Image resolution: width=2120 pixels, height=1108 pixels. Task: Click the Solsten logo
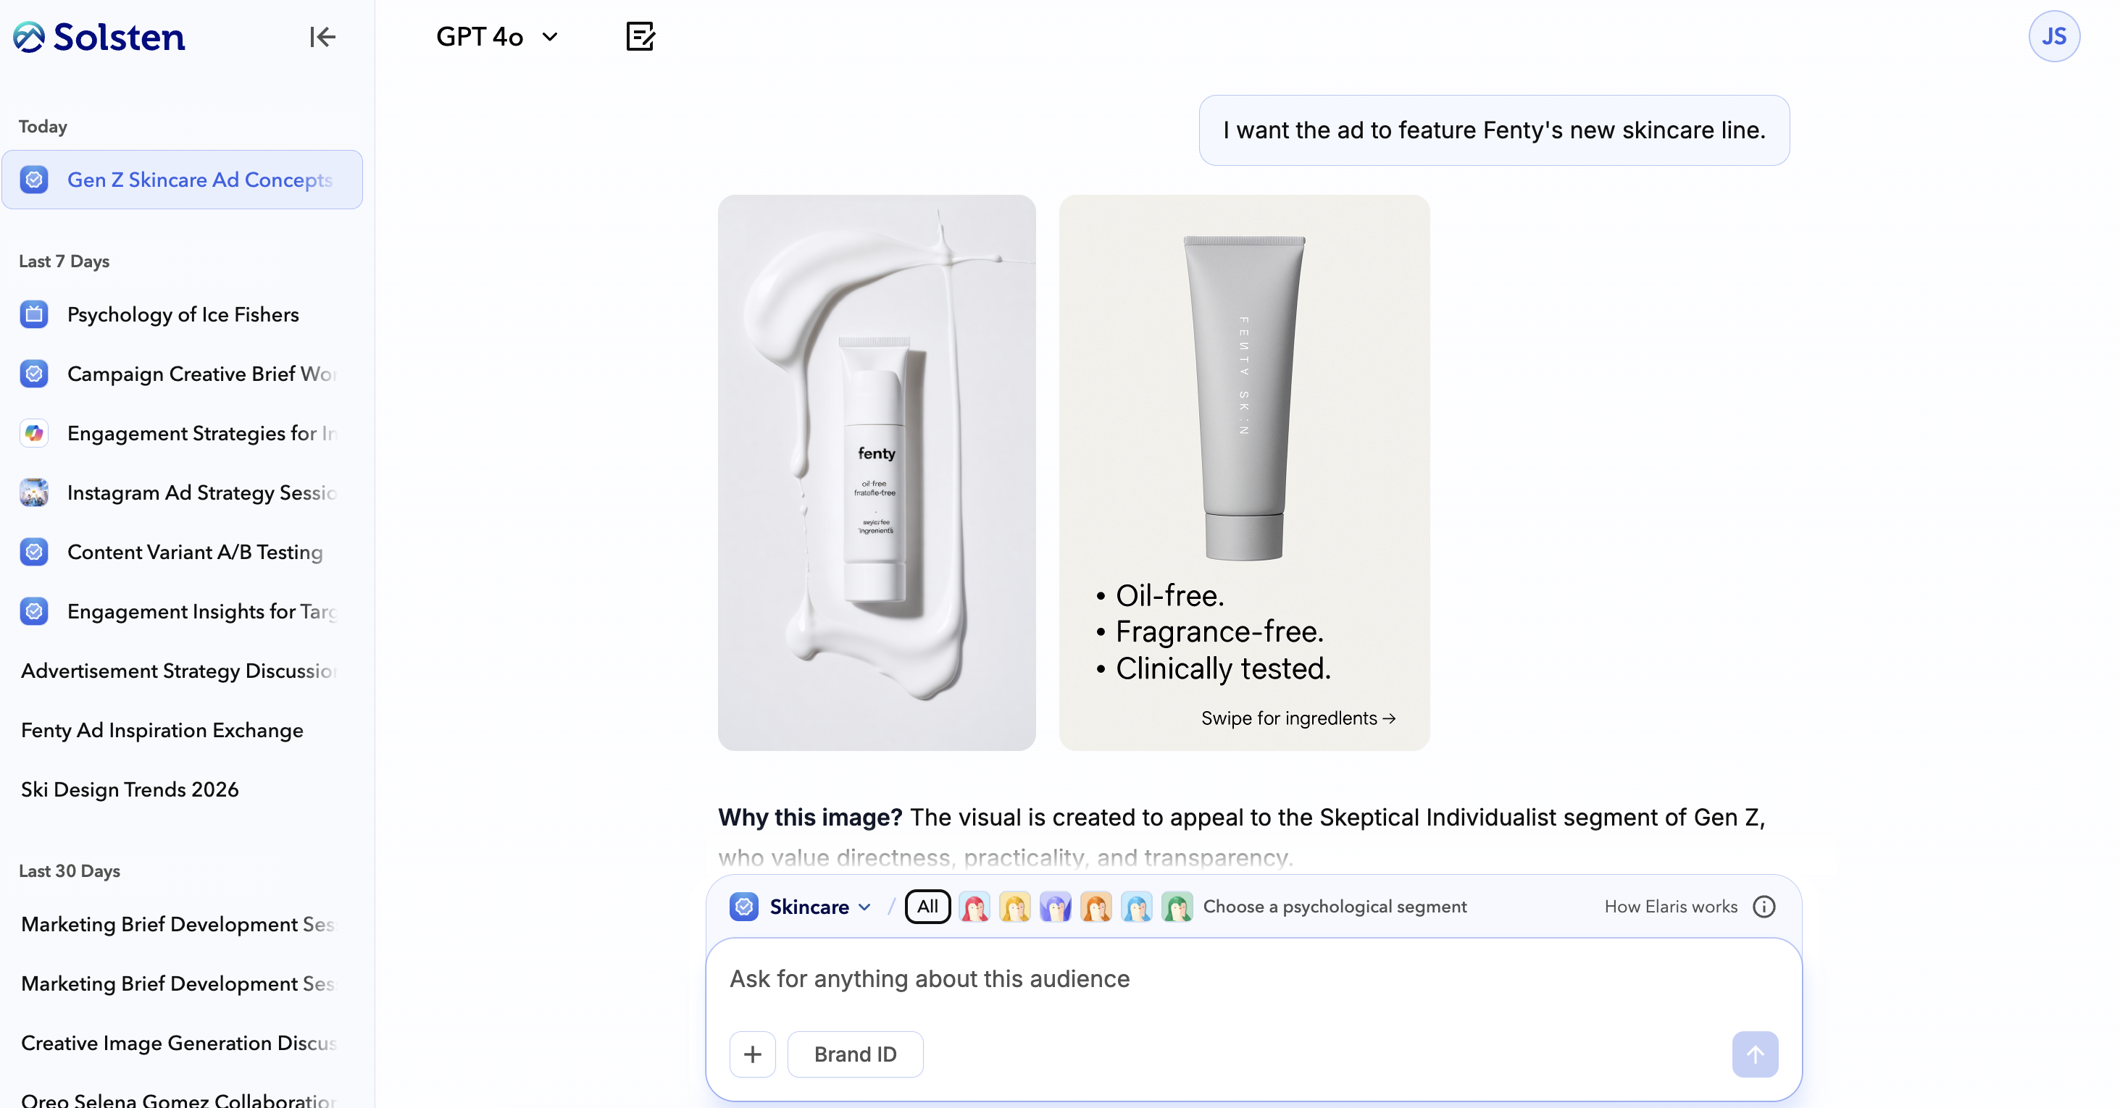click(x=99, y=37)
